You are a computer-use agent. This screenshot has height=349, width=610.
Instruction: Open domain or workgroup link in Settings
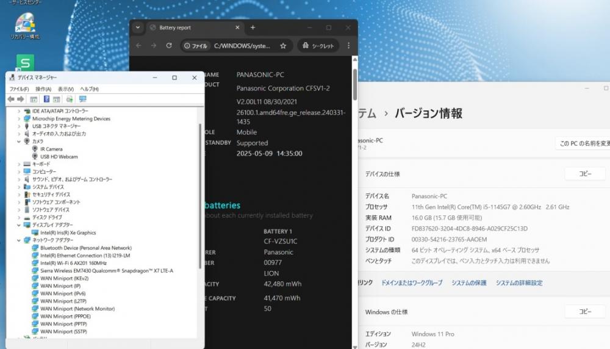pyautogui.click(x=412, y=283)
